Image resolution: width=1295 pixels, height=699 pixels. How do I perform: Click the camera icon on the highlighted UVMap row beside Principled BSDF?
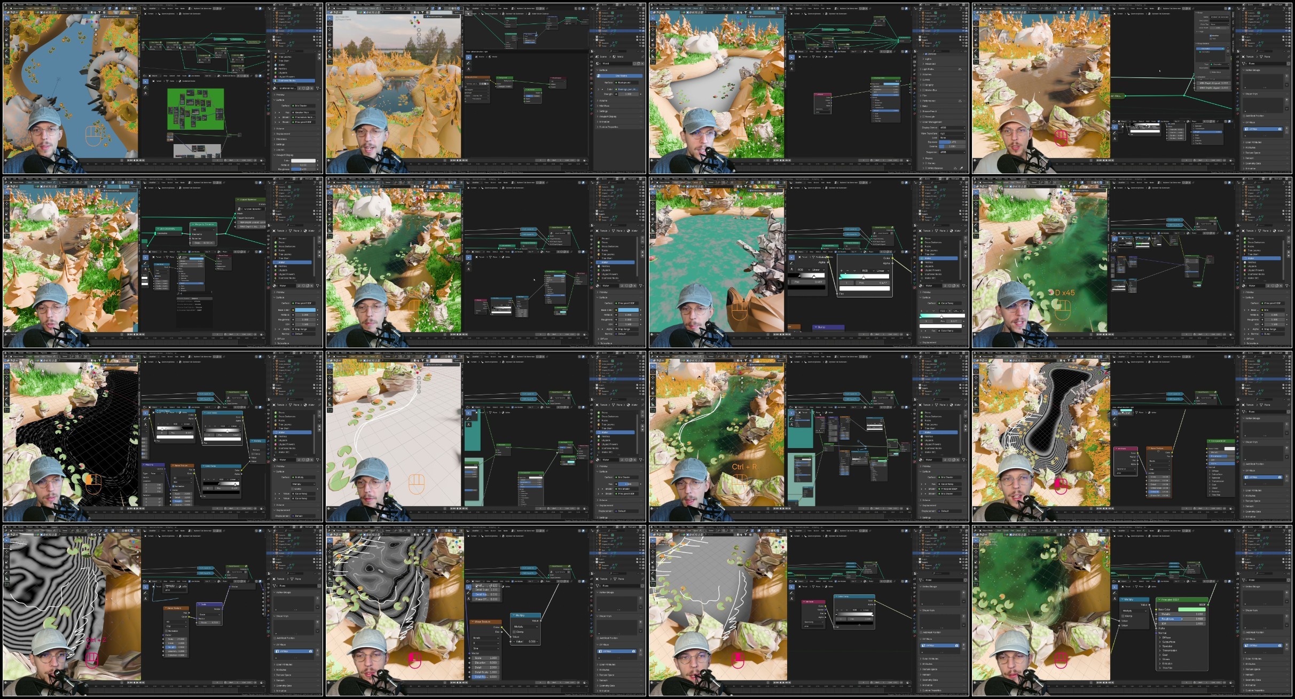point(1280,646)
